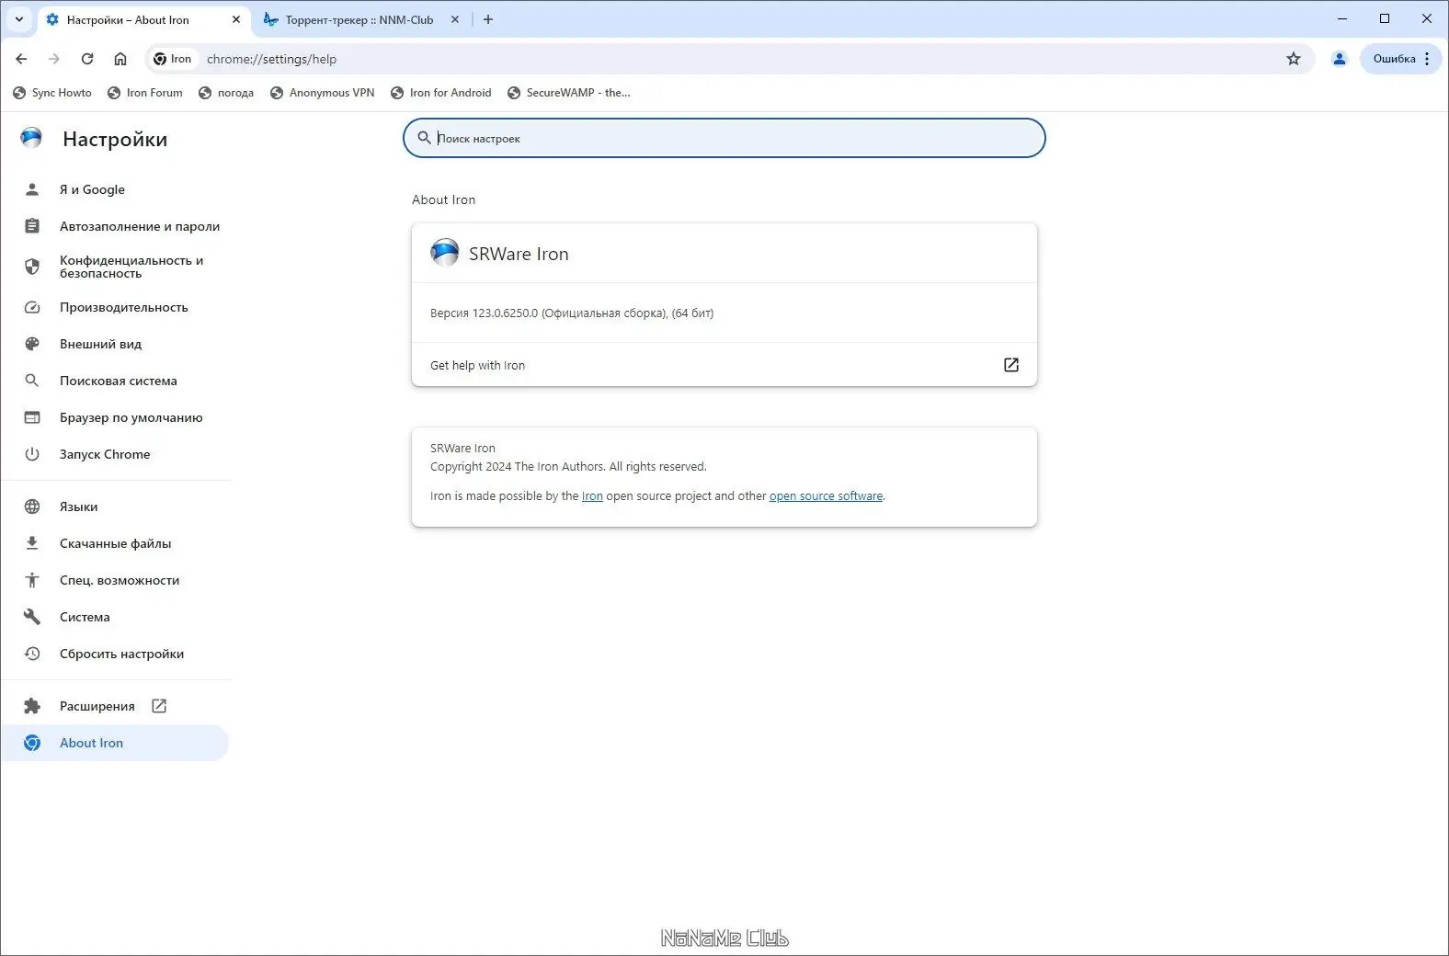1449x956 pixels.
Task: Click the palette icon for Внешний вид
Action: pyautogui.click(x=32, y=344)
